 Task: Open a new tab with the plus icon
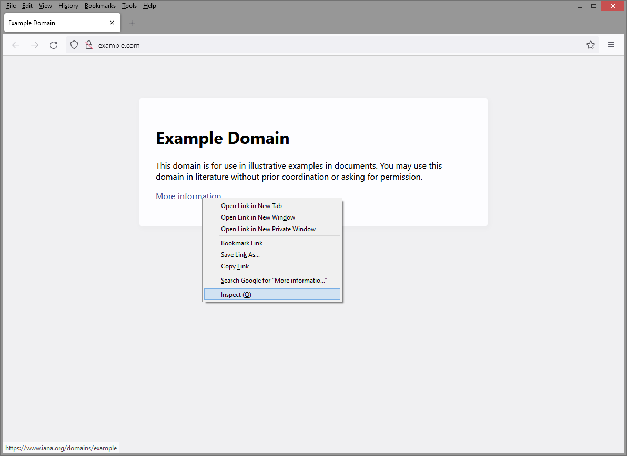132,23
